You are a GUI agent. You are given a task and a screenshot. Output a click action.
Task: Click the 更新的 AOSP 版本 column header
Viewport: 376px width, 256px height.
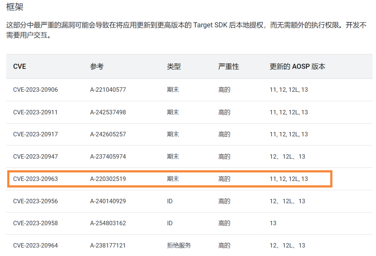tap(297, 67)
